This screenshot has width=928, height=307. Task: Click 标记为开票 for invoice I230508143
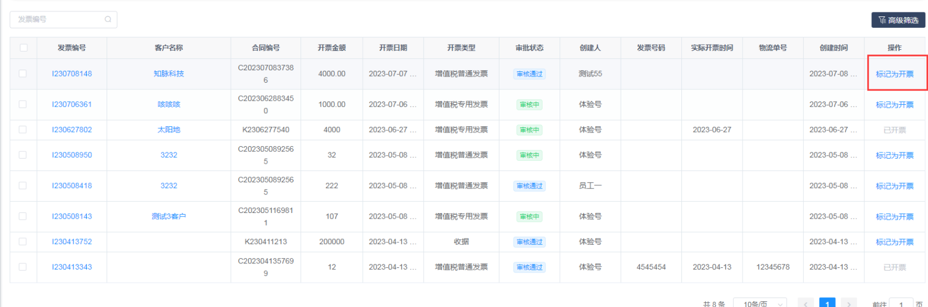pyautogui.click(x=895, y=216)
